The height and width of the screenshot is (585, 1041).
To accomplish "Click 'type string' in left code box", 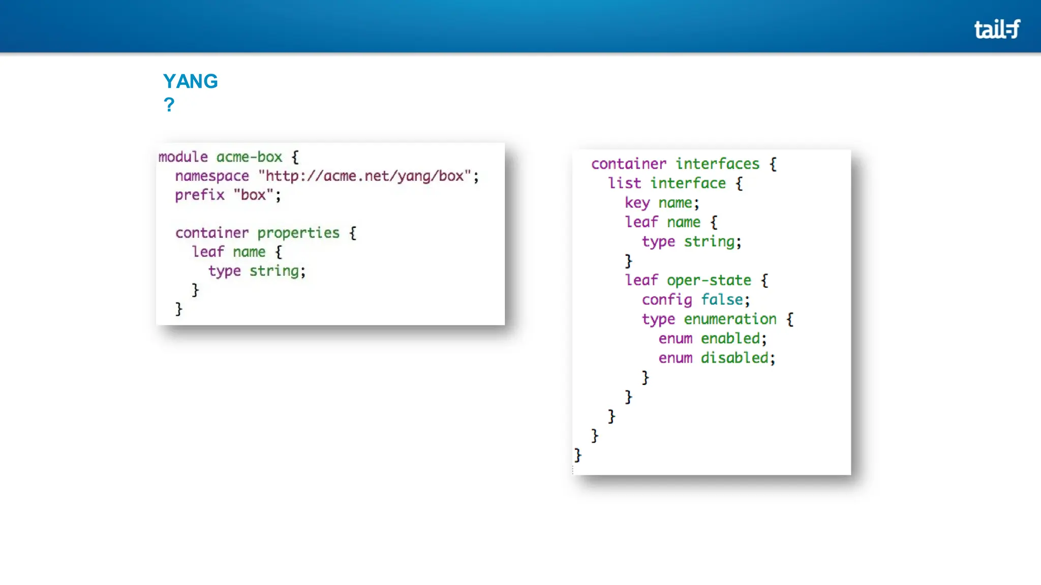I will click(x=256, y=271).
